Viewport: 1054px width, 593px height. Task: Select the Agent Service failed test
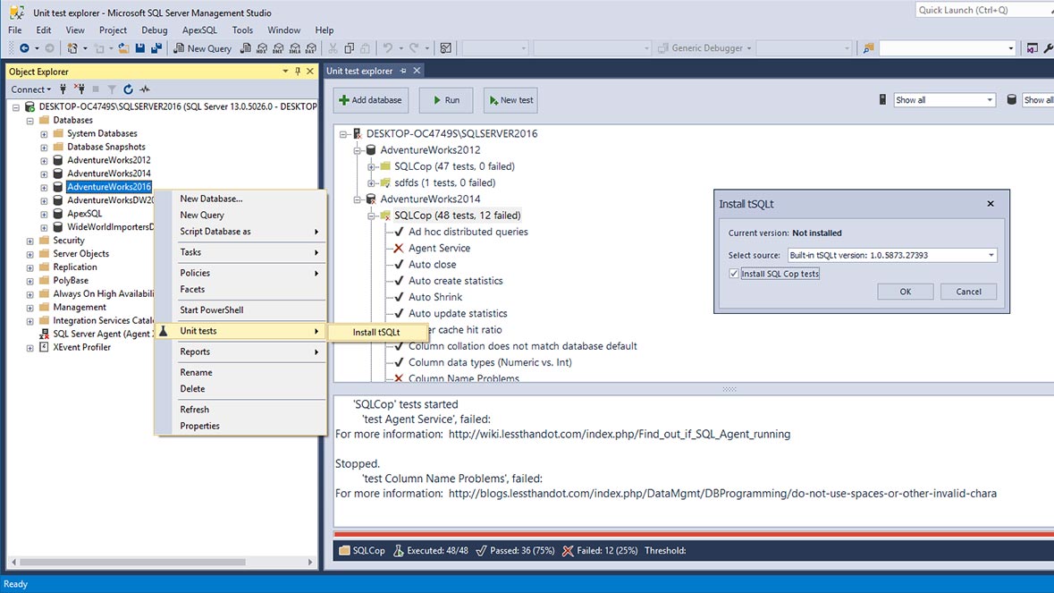click(x=440, y=248)
